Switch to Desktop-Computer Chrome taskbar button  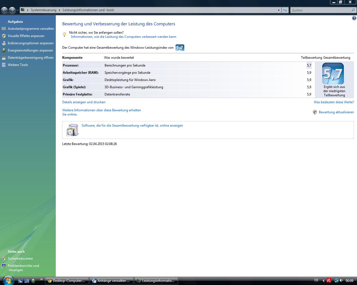click(x=67, y=281)
